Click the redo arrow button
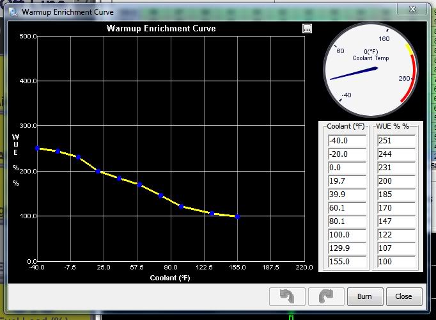The height and width of the screenshot is (320, 436). tap(325, 297)
